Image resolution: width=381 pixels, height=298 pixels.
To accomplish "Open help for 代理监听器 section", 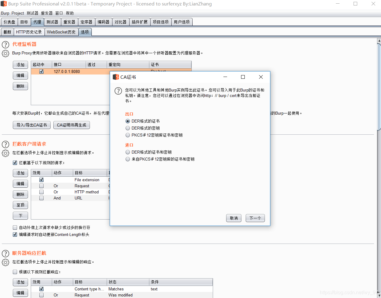I will coord(5,45).
